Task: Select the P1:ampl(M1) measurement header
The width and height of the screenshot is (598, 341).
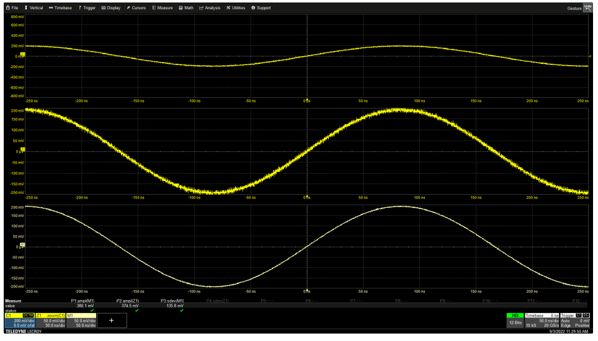Action: [83, 301]
